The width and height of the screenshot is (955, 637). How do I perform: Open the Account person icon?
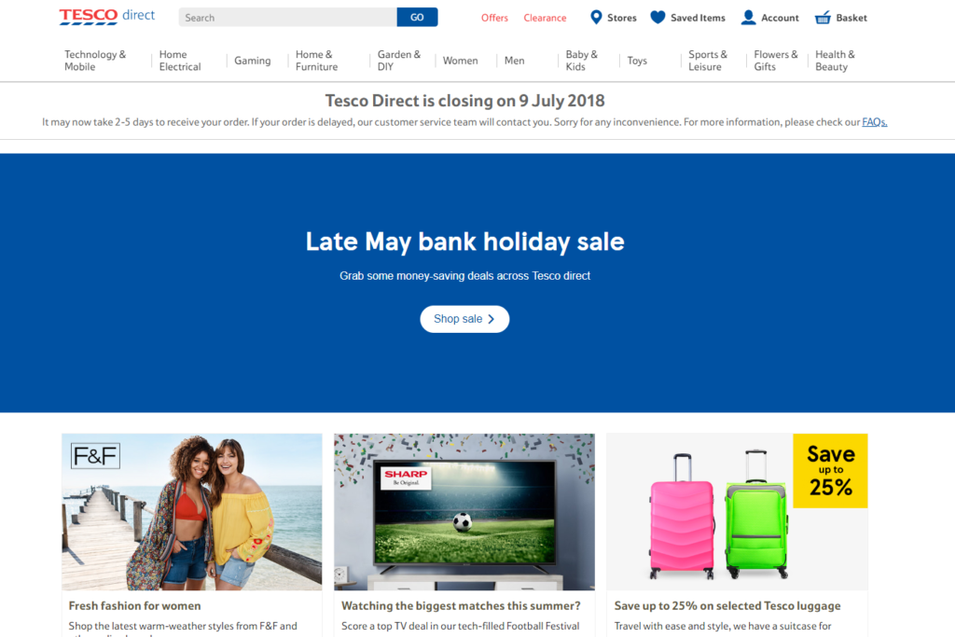click(748, 17)
